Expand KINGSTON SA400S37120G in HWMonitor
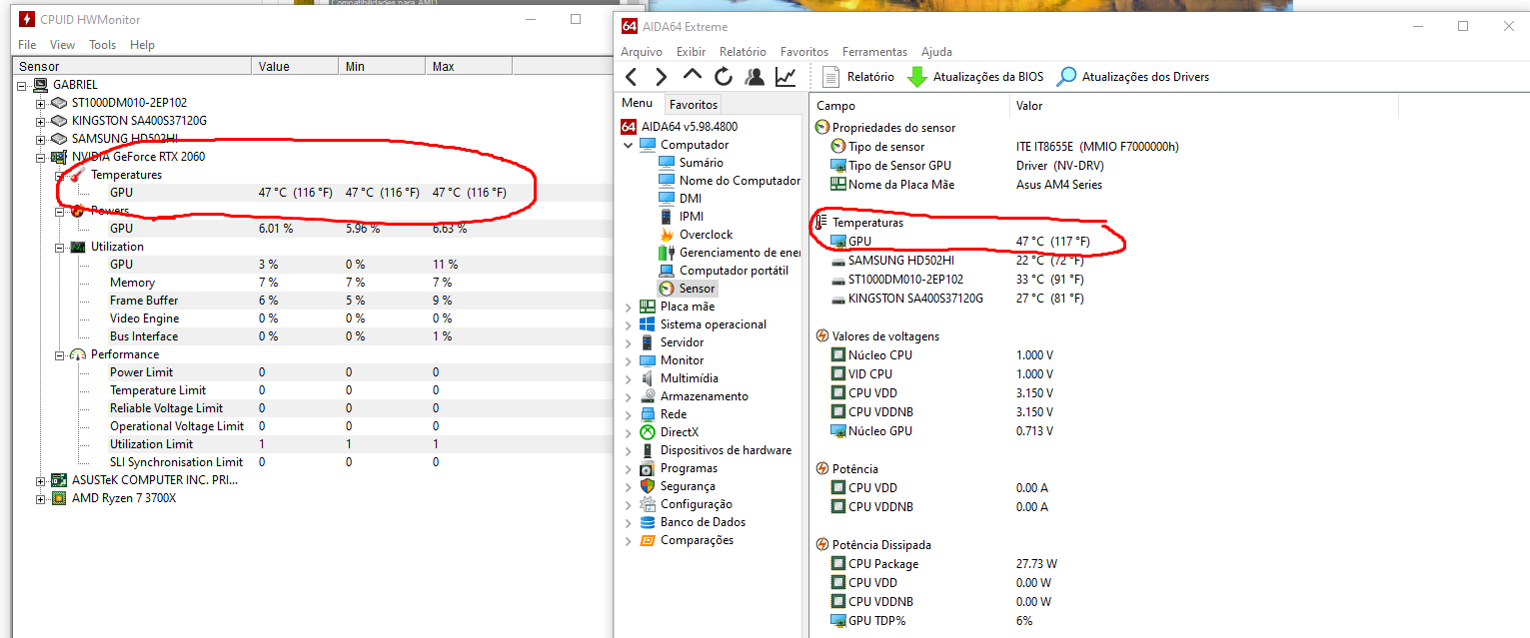This screenshot has height=638, width=1530. point(40,121)
